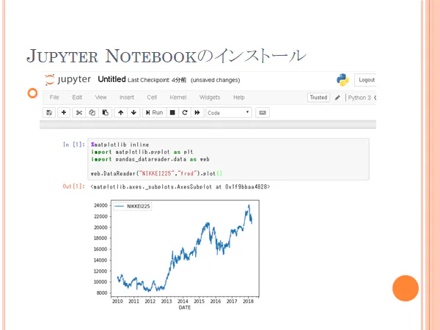This screenshot has height=330, width=440.
Task: Click the Jupyter logo
Action: point(67,80)
